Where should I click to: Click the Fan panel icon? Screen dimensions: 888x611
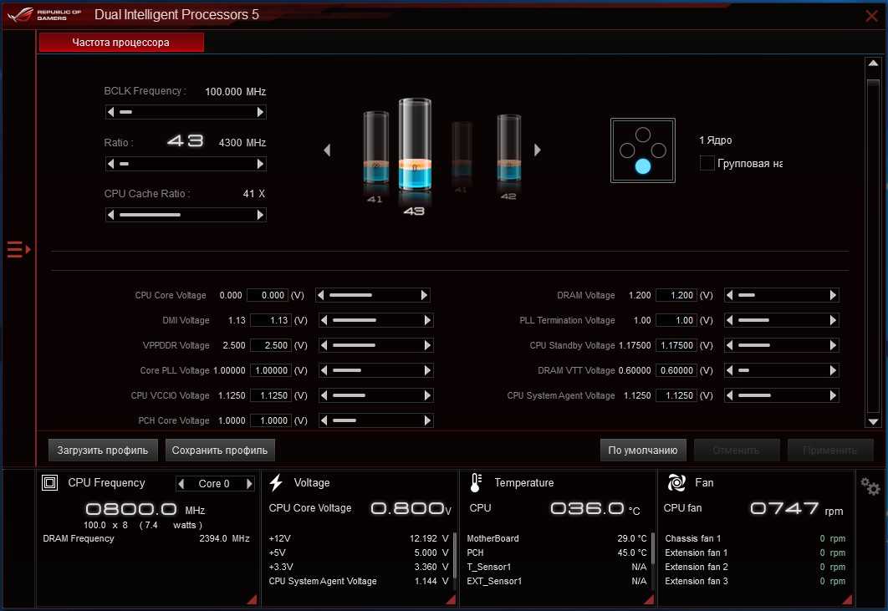pyautogui.click(x=676, y=482)
